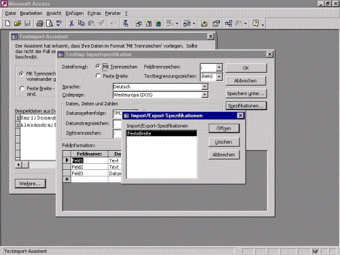Click the Zeittrennzeichen input field
The image size is (340, 255).
pyautogui.click(x=117, y=133)
